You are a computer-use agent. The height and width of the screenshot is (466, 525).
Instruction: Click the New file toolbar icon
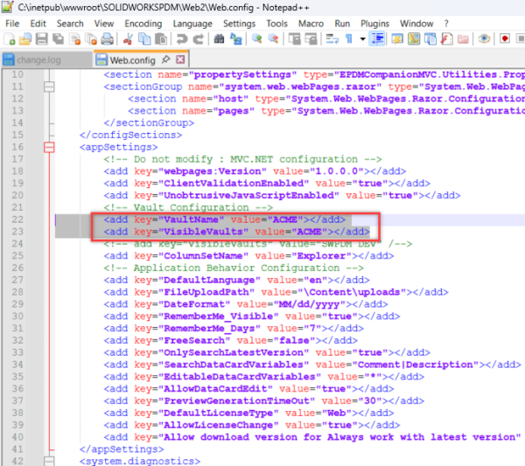click(10, 39)
